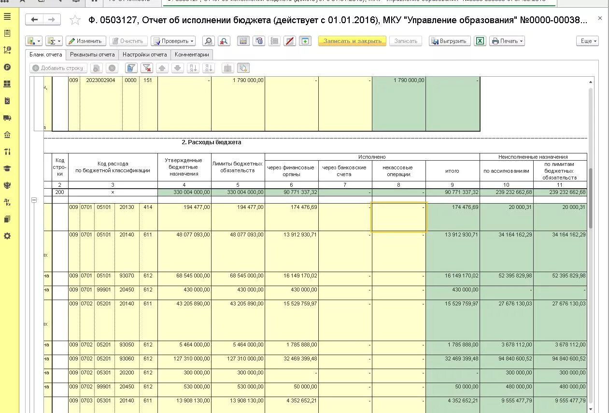Open the ruble money section in sidebar

7,67
